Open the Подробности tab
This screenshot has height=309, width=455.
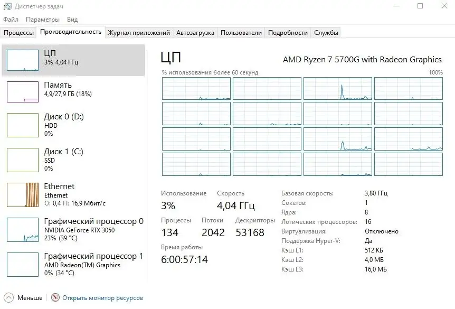pos(287,32)
